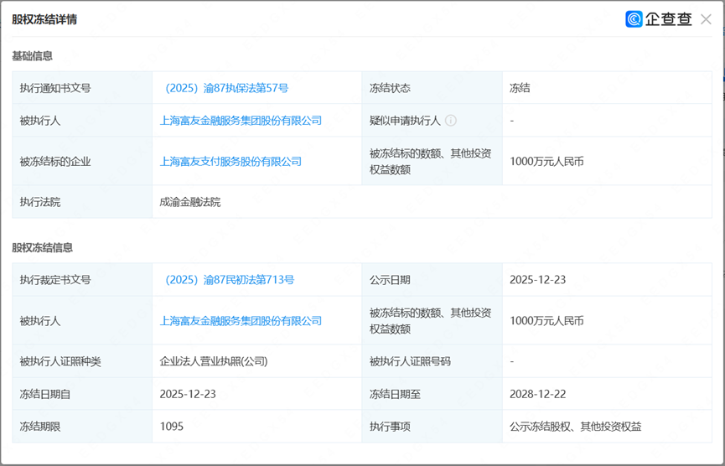Click 企业法人营业执照(公司) license type value
This screenshot has width=725, height=466.
[x=214, y=361]
